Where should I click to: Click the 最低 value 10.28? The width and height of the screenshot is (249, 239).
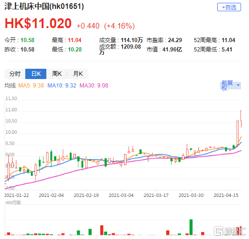[x=74, y=50]
